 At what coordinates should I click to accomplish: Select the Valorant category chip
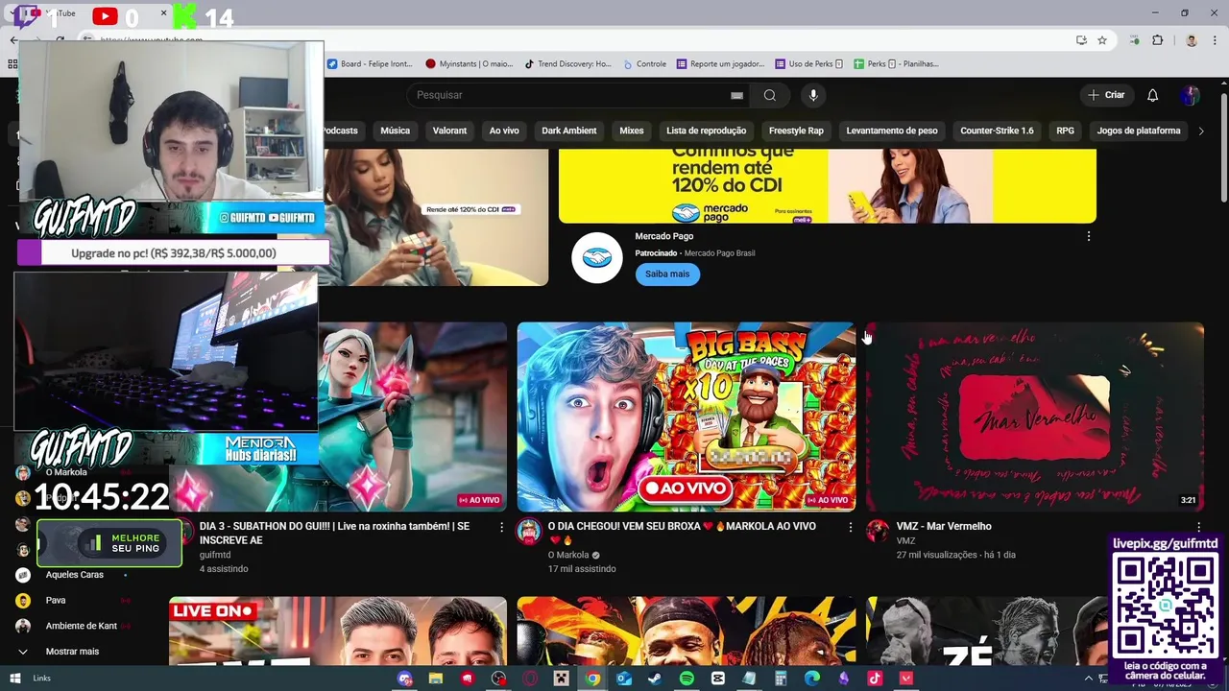[449, 131]
